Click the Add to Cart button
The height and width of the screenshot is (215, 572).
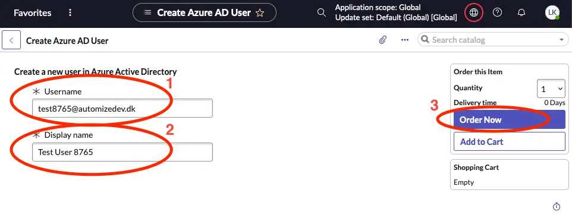(509, 141)
